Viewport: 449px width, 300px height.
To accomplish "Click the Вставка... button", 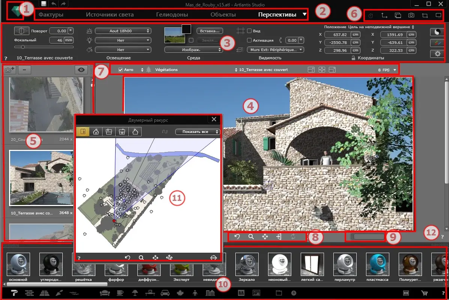I will 209,31.
